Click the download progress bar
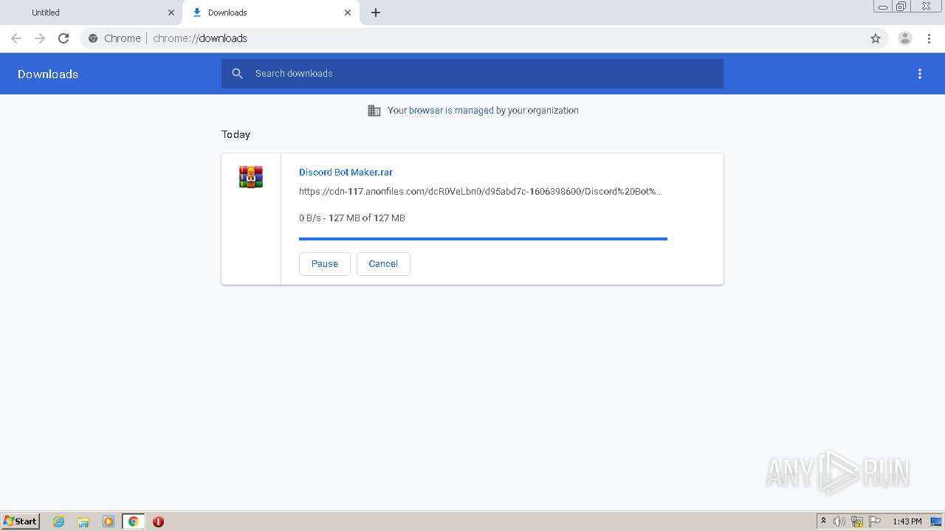 [483, 239]
